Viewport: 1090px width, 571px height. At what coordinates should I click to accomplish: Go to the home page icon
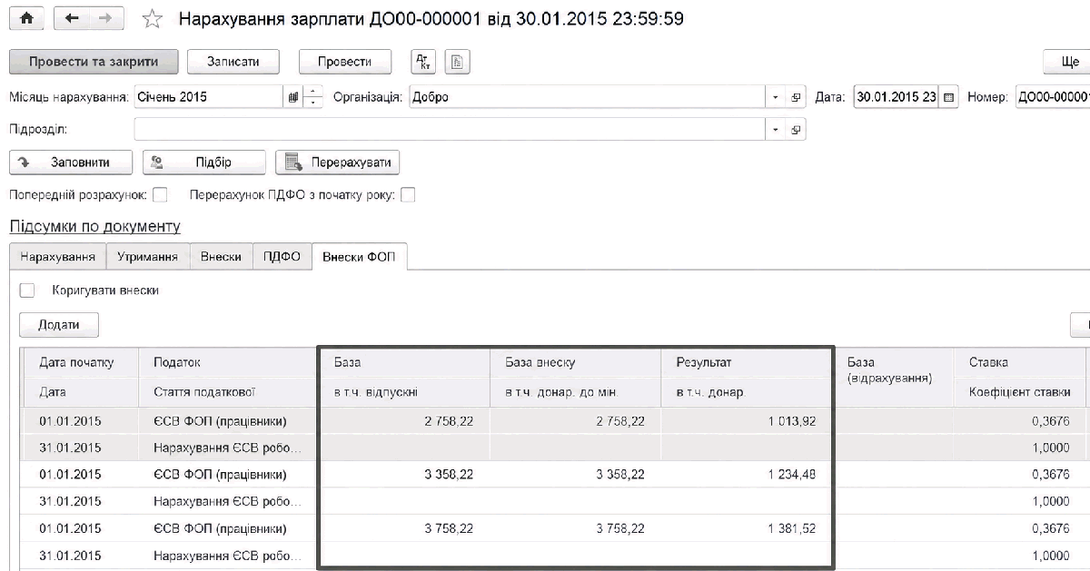(26, 18)
